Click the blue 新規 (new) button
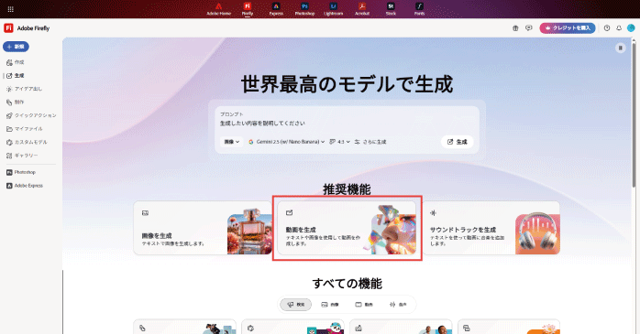 pos(16,47)
